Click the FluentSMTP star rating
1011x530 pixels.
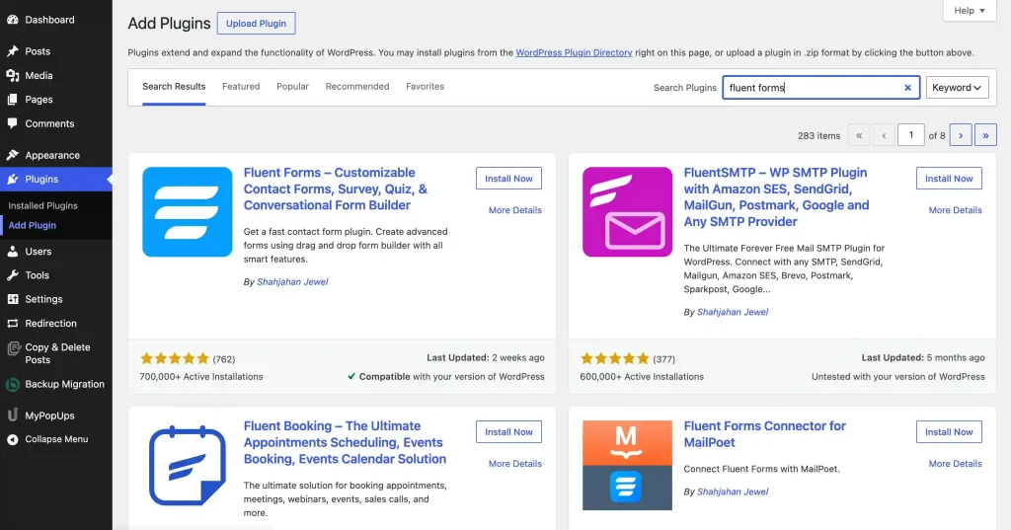tap(615, 358)
